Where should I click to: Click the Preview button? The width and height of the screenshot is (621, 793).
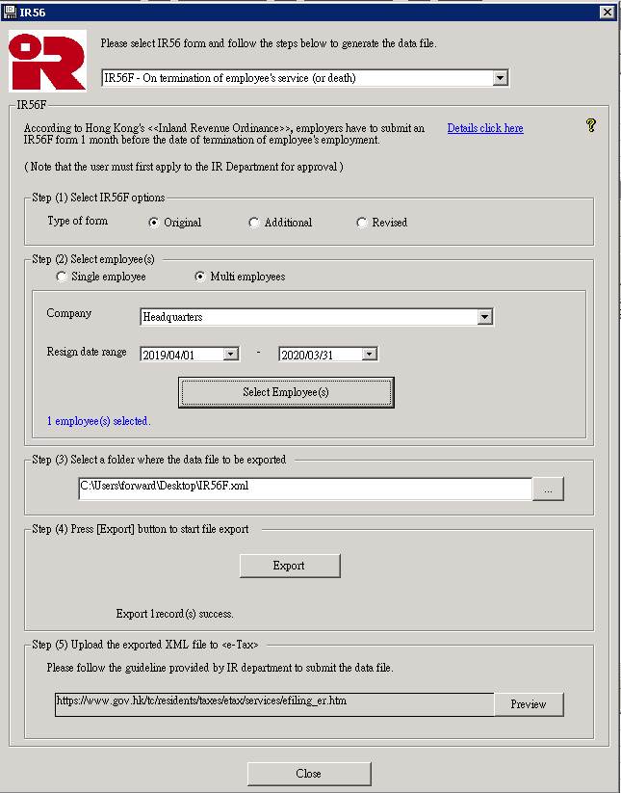coord(528,704)
